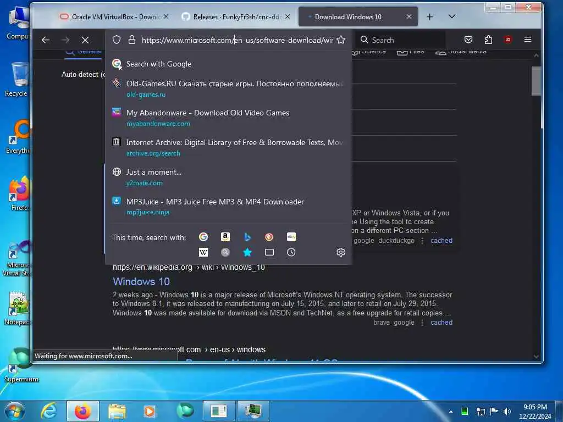
Task: Search open tabs with the tab icon
Action: pyautogui.click(x=269, y=252)
